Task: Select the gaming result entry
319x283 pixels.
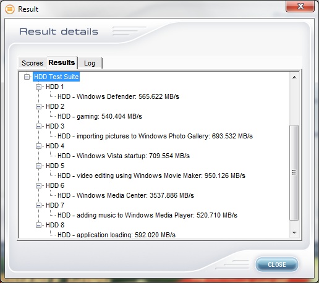Action: [100, 116]
